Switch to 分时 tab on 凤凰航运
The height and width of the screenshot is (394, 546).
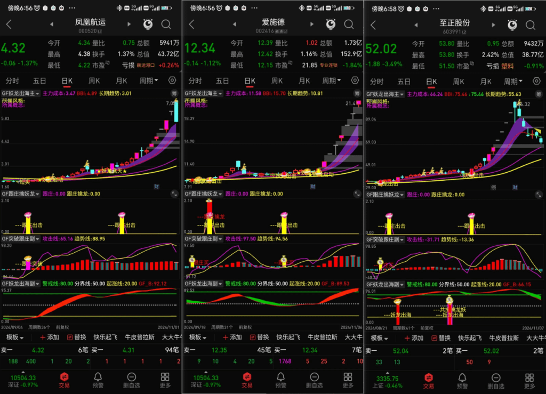(x=12, y=81)
